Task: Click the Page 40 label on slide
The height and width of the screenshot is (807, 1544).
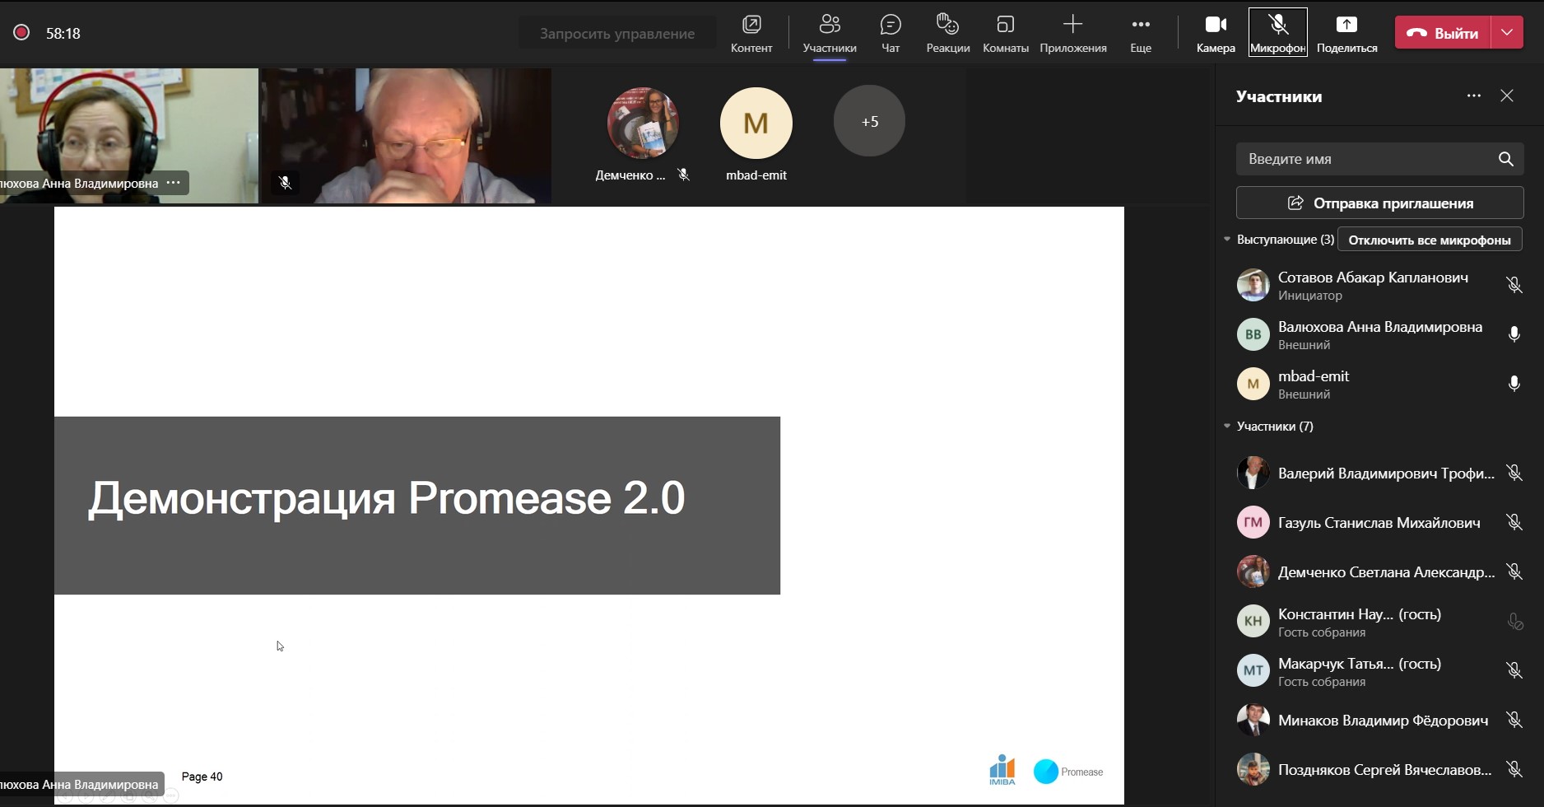Action: [x=202, y=777]
